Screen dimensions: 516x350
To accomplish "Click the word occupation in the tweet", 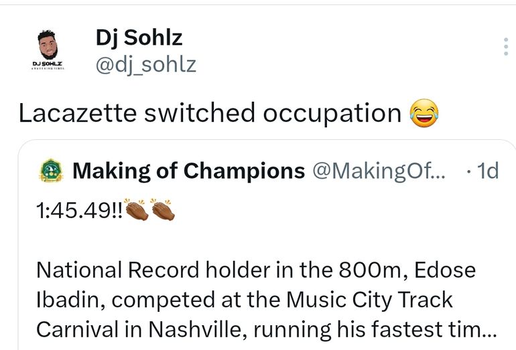I will coord(332,113).
